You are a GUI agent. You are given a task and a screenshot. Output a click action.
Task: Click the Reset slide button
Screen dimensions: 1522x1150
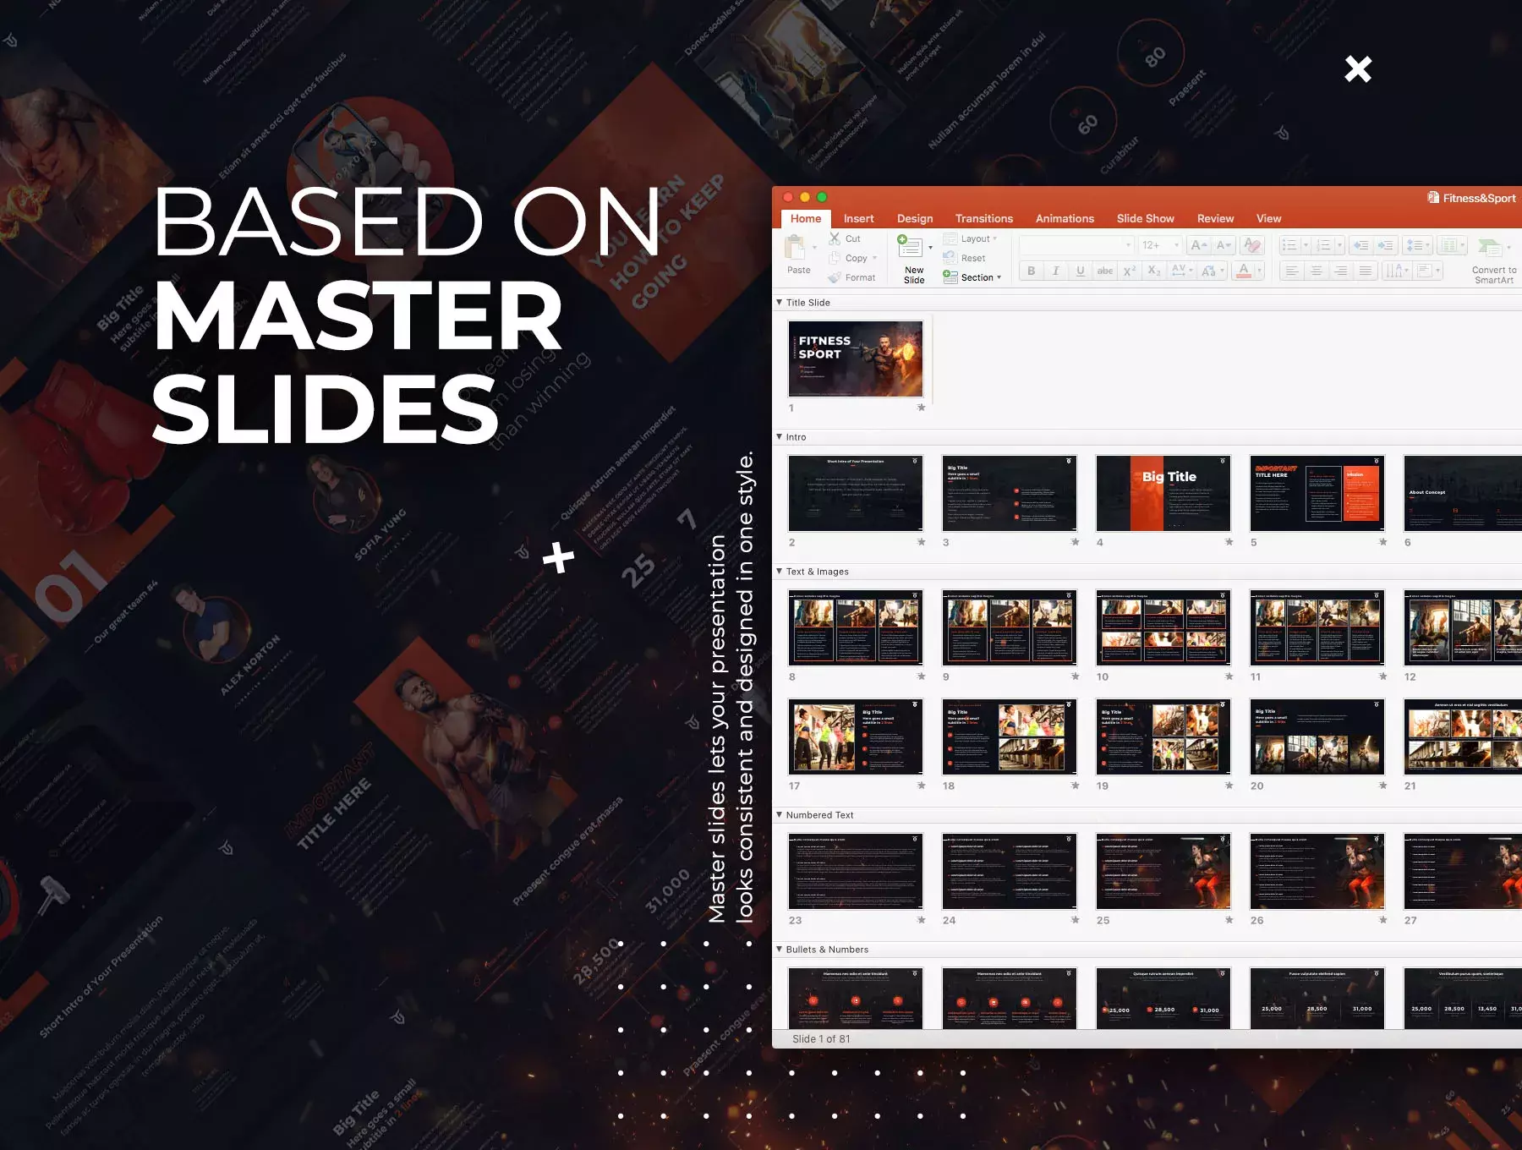coord(965,258)
